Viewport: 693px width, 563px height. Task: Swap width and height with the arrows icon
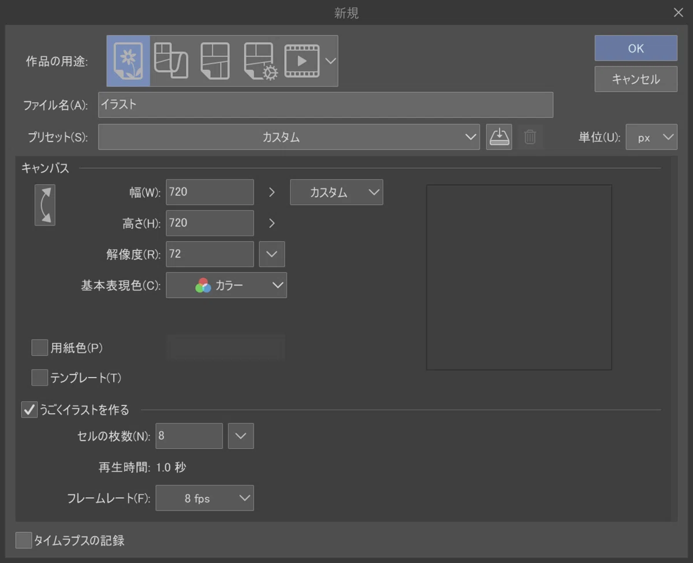coord(45,205)
